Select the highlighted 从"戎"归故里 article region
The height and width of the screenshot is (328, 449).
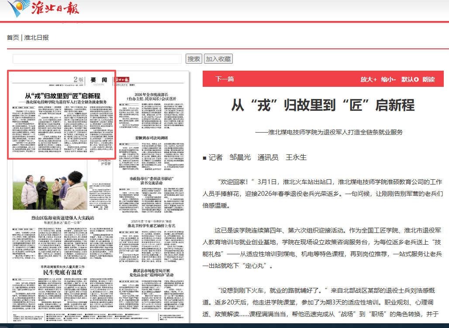click(62, 115)
